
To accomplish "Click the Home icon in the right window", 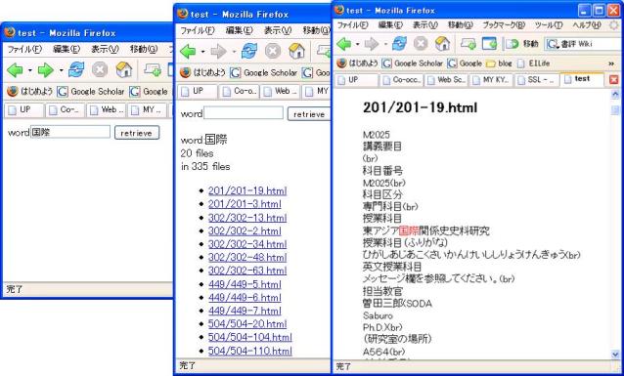I will click(442, 43).
